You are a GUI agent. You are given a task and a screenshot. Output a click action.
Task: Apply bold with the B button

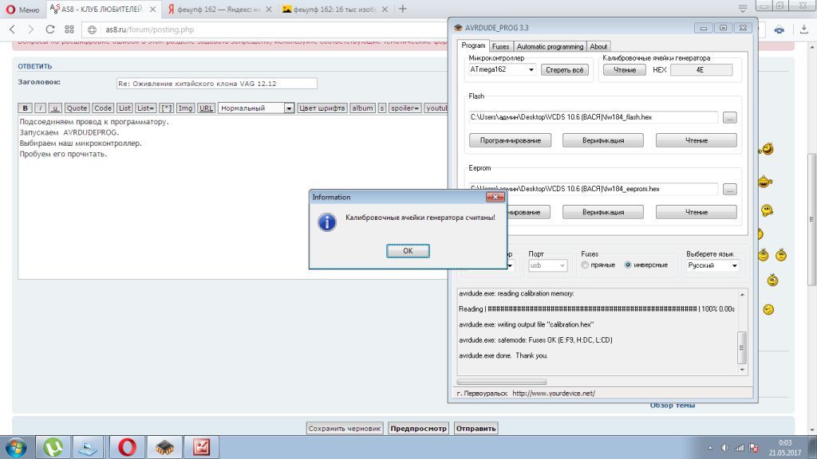25,108
